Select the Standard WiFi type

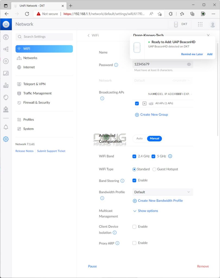click(134, 169)
